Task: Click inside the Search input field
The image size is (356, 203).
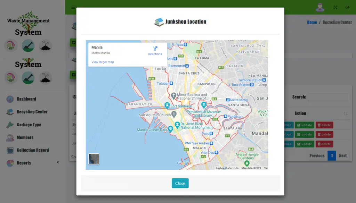Action: (x=329, y=97)
